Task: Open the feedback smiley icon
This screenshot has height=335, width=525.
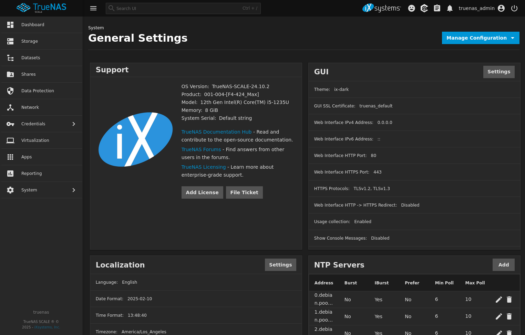Action: (411, 8)
